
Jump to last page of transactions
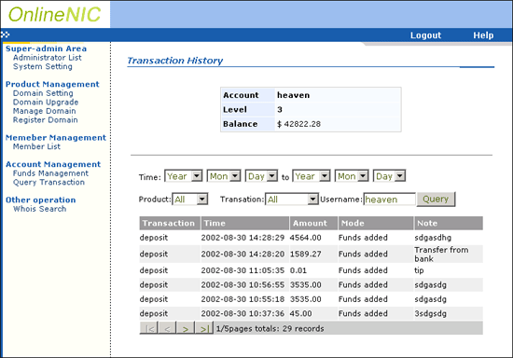click(x=204, y=328)
